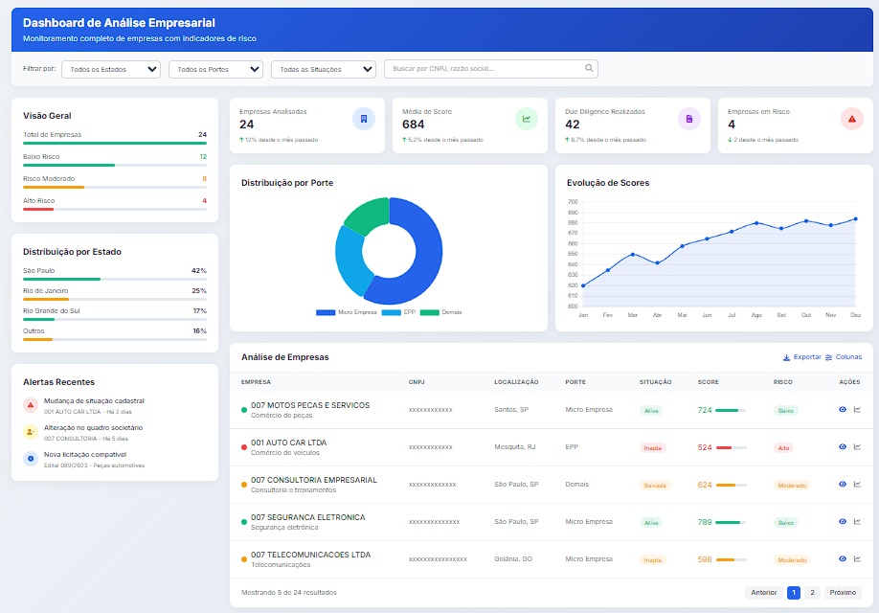Viewport: 879px width, 613px height.
Task: Click the CNPJ search input field
Action: (479, 68)
